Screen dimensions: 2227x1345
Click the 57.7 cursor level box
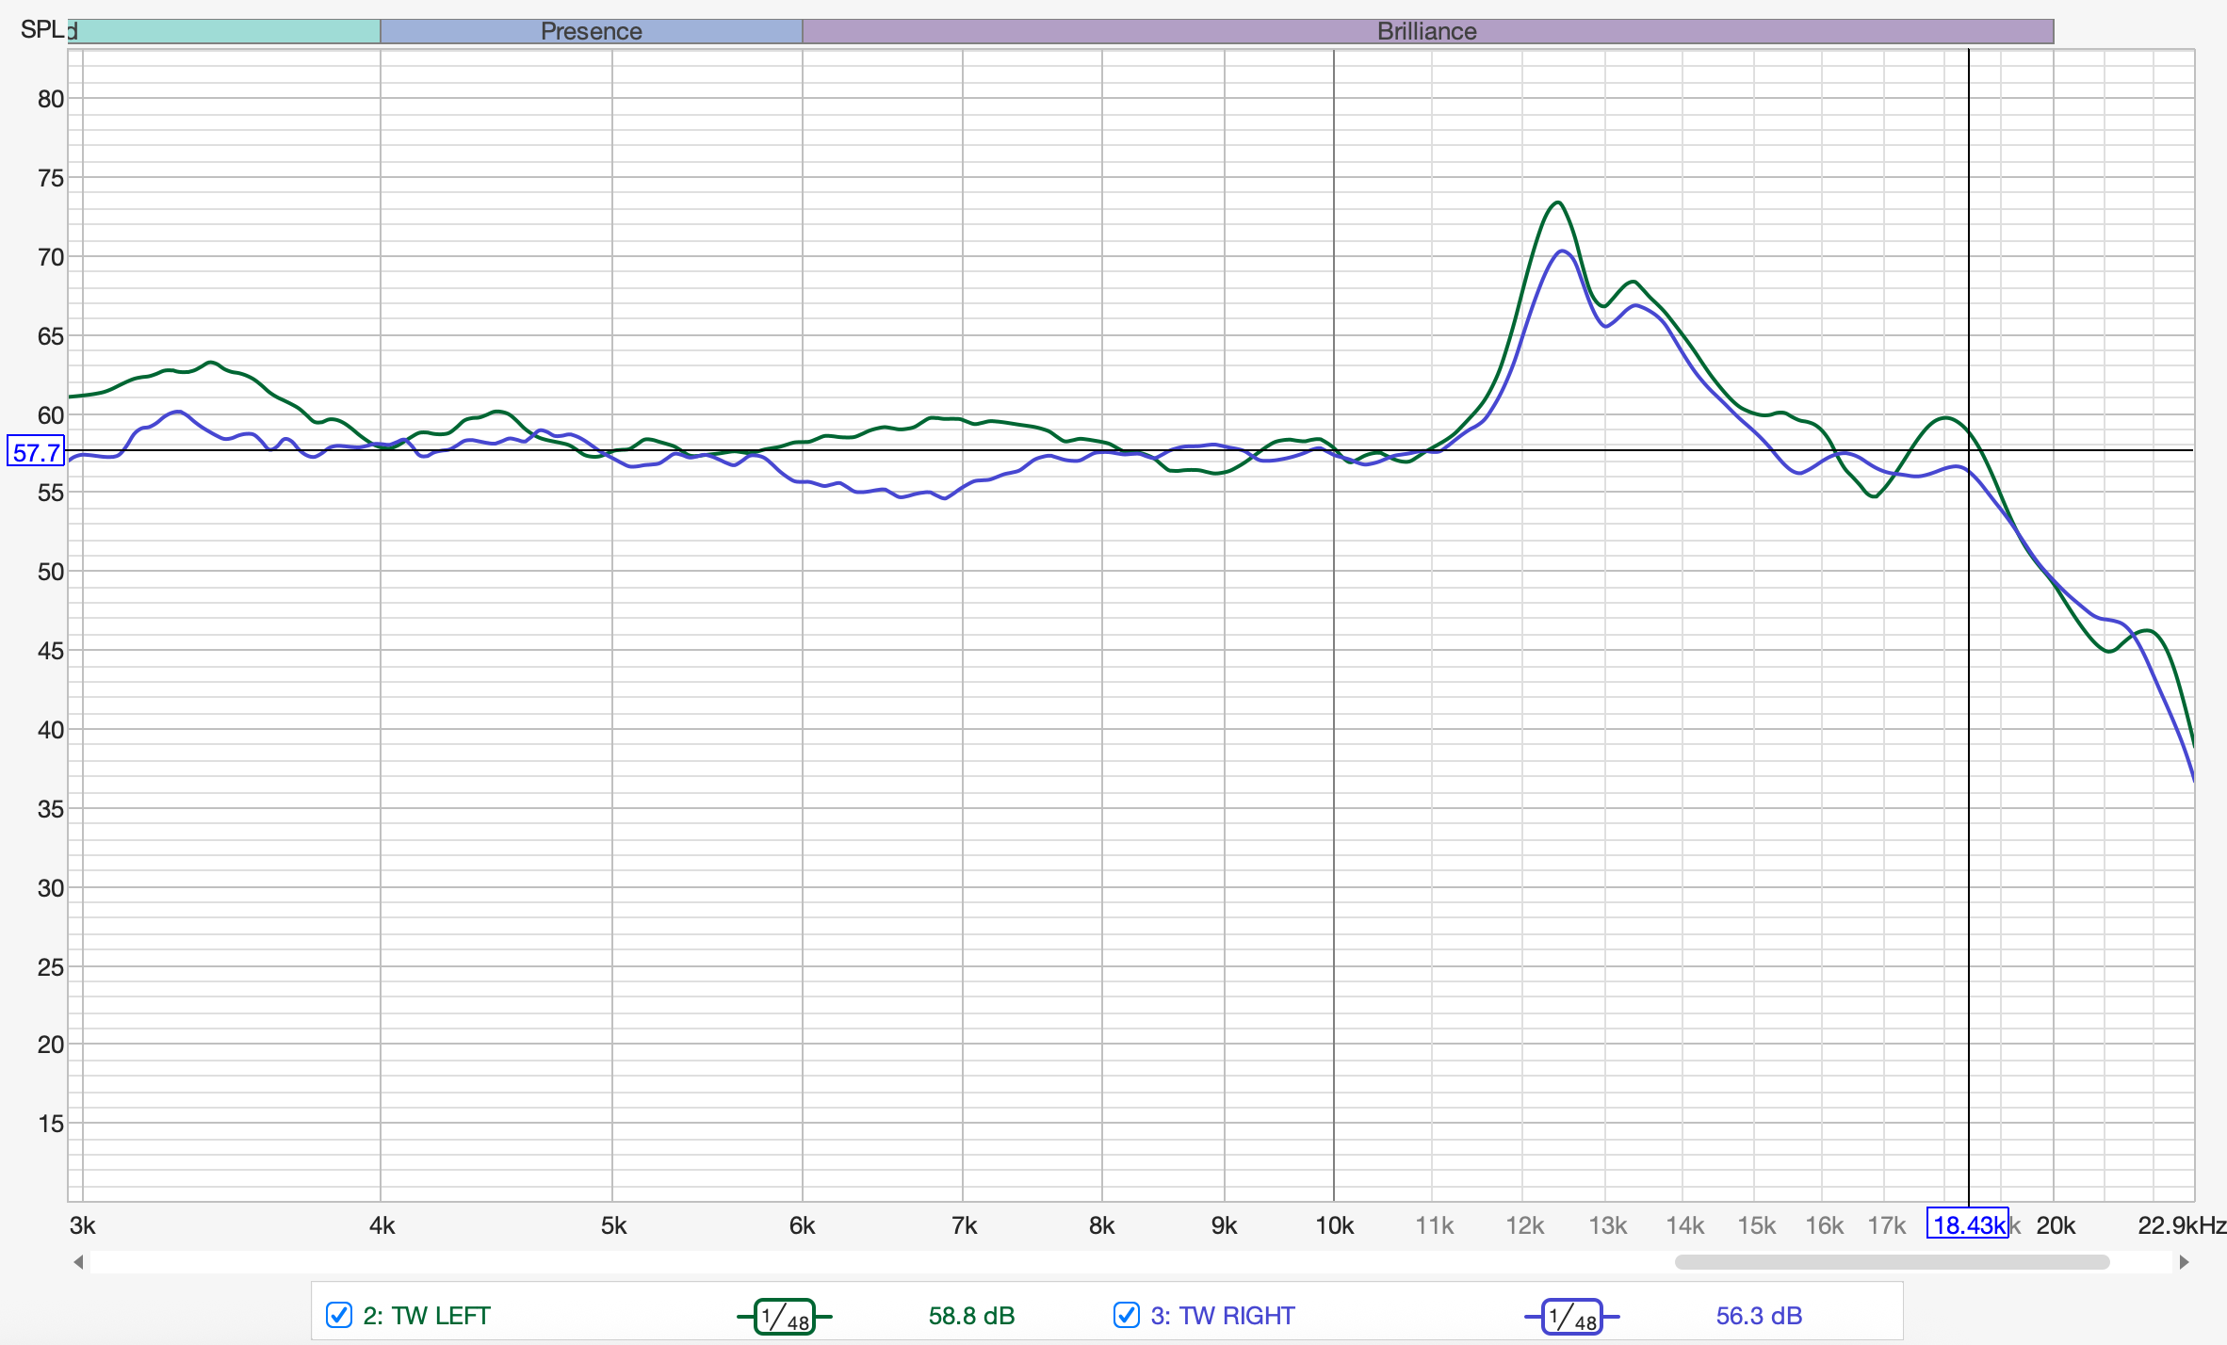[x=36, y=452]
